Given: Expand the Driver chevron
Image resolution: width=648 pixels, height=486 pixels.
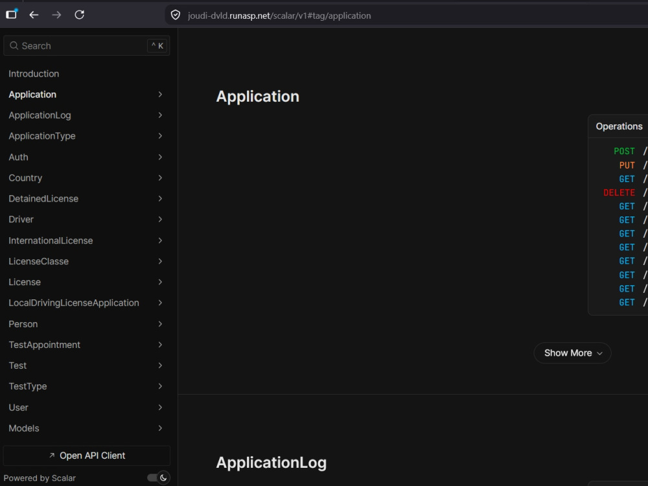Looking at the screenshot, I should click(x=160, y=220).
